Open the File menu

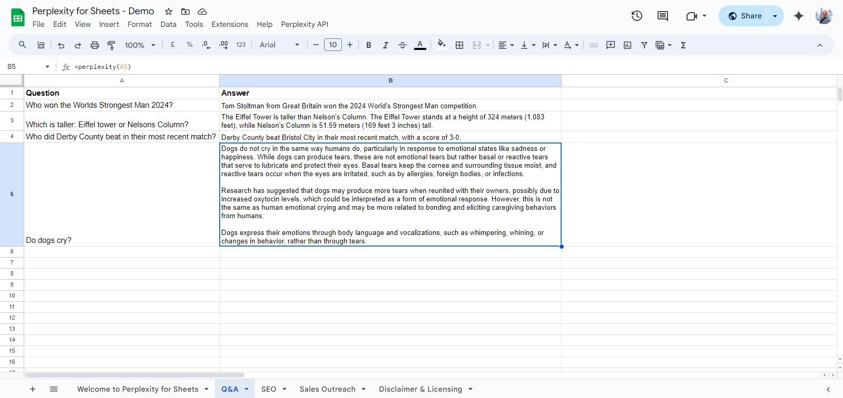point(38,24)
